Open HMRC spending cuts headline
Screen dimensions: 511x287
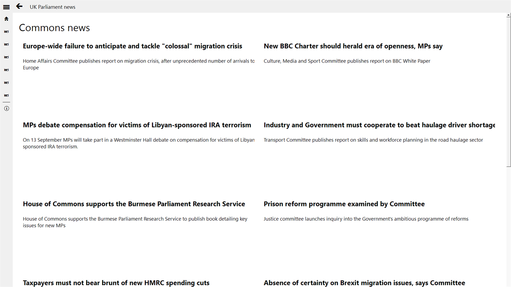point(116,283)
